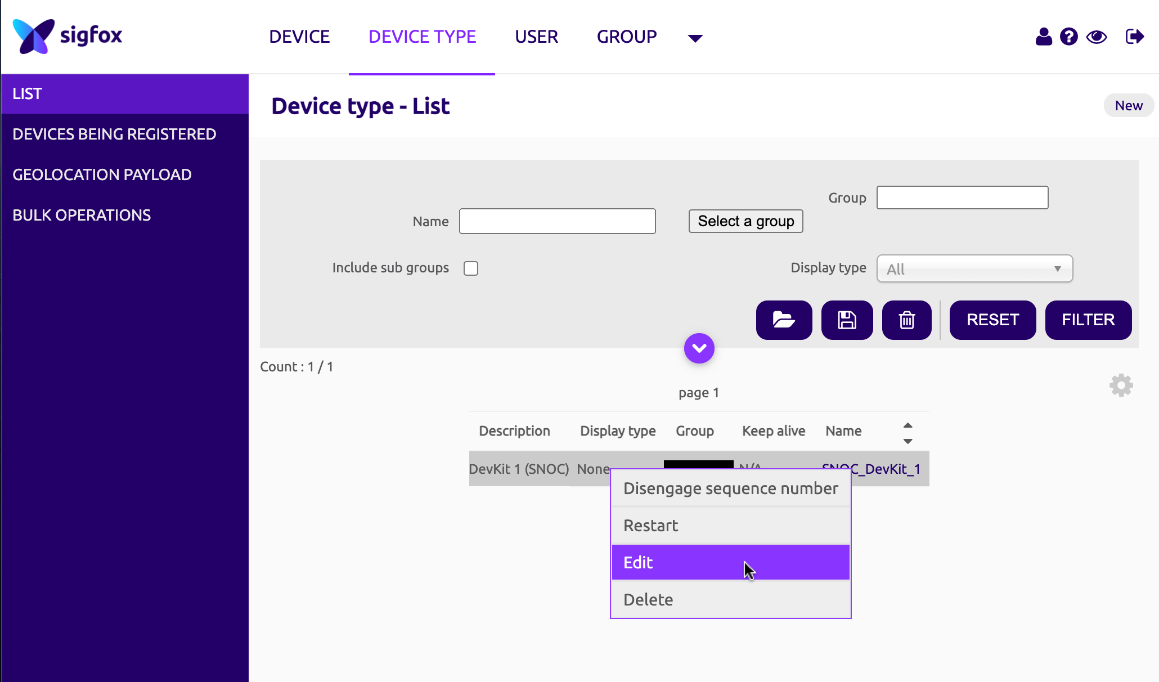1159x682 pixels.
Task: Click the eye view icon
Action: (x=1097, y=37)
